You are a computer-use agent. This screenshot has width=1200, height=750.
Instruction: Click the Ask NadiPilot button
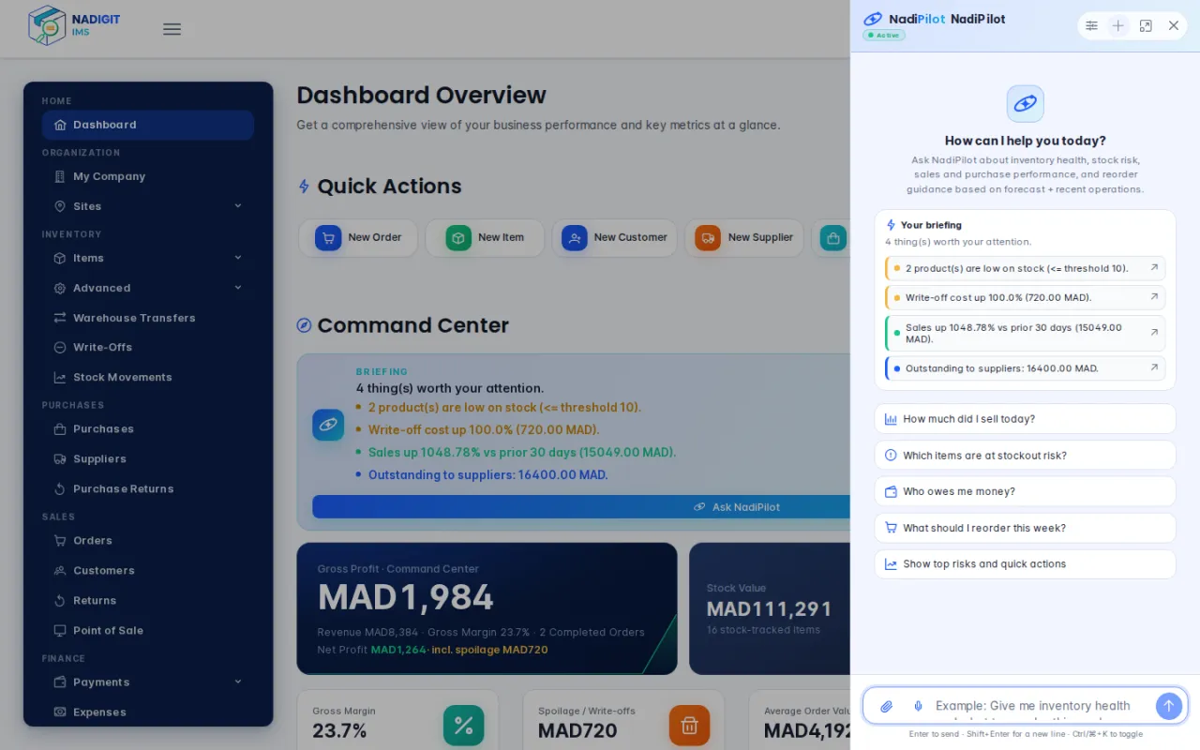point(581,507)
